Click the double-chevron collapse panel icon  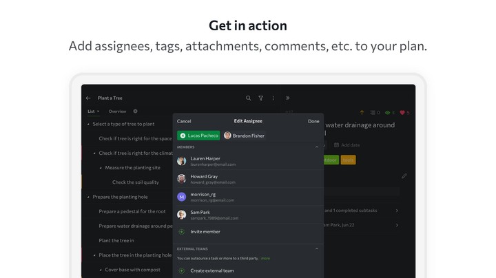click(288, 98)
